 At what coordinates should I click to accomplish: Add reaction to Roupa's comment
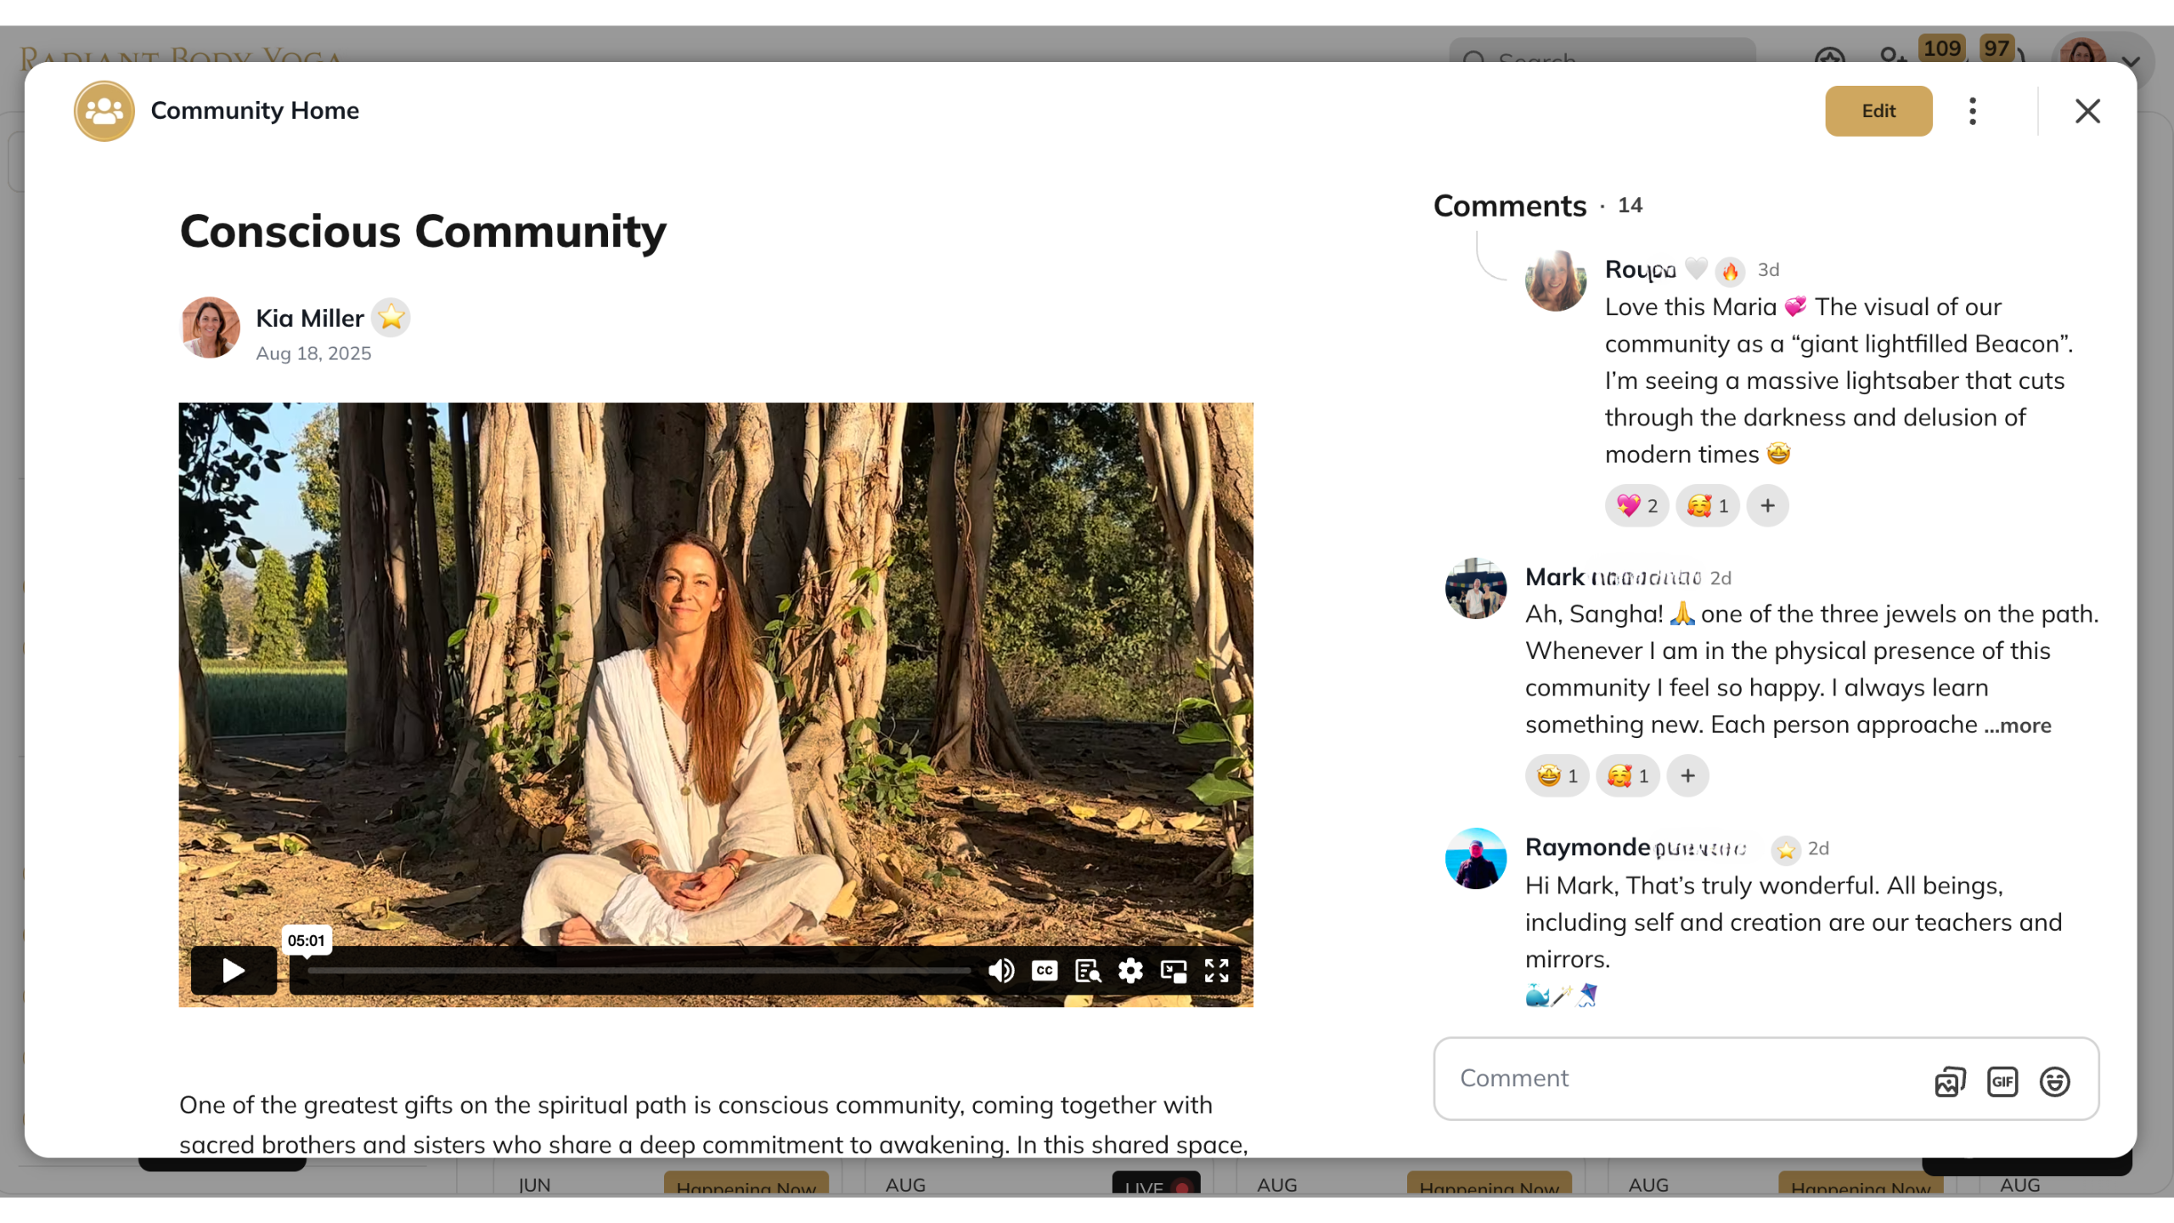point(1767,506)
